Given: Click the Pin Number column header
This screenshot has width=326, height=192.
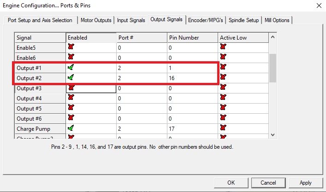Looking at the screenshot, I should 193,38.
